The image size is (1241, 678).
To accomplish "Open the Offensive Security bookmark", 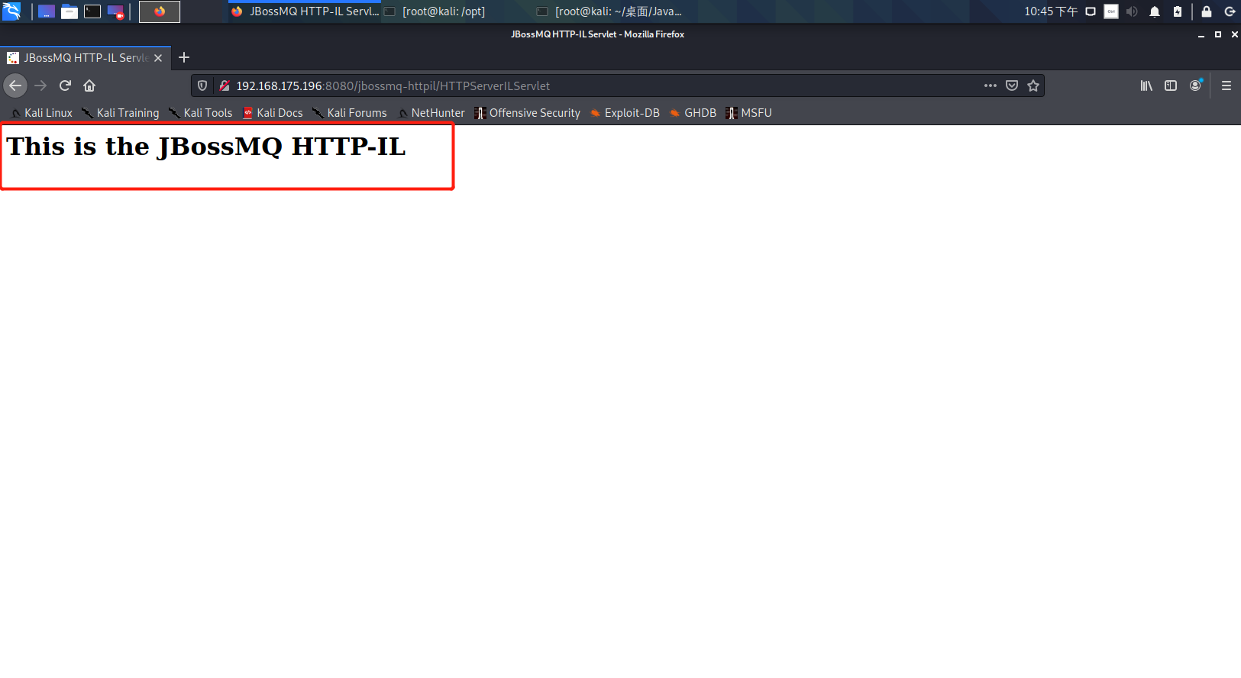I will [x=528, y=113].
